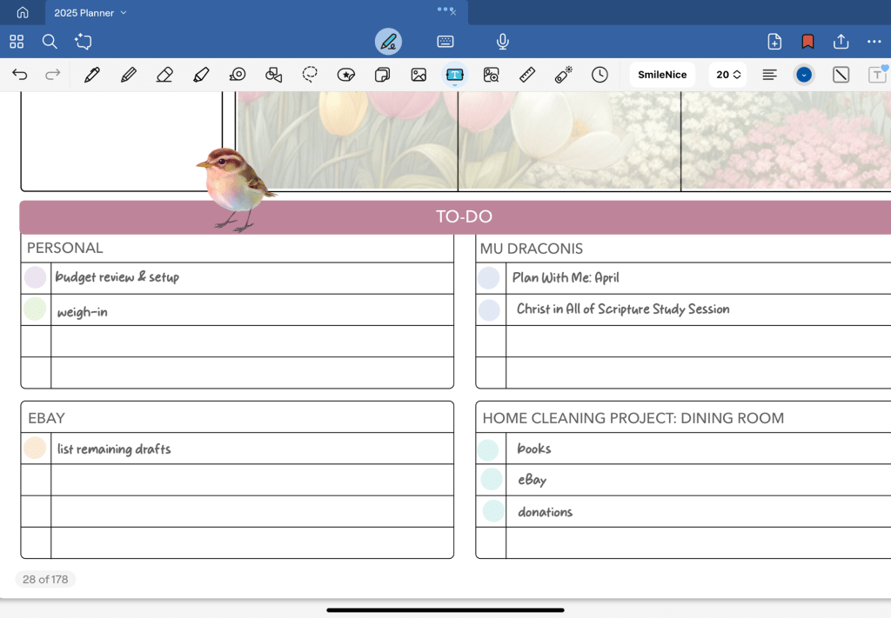Search the document with magnifier icon

(x=50, y=42)
